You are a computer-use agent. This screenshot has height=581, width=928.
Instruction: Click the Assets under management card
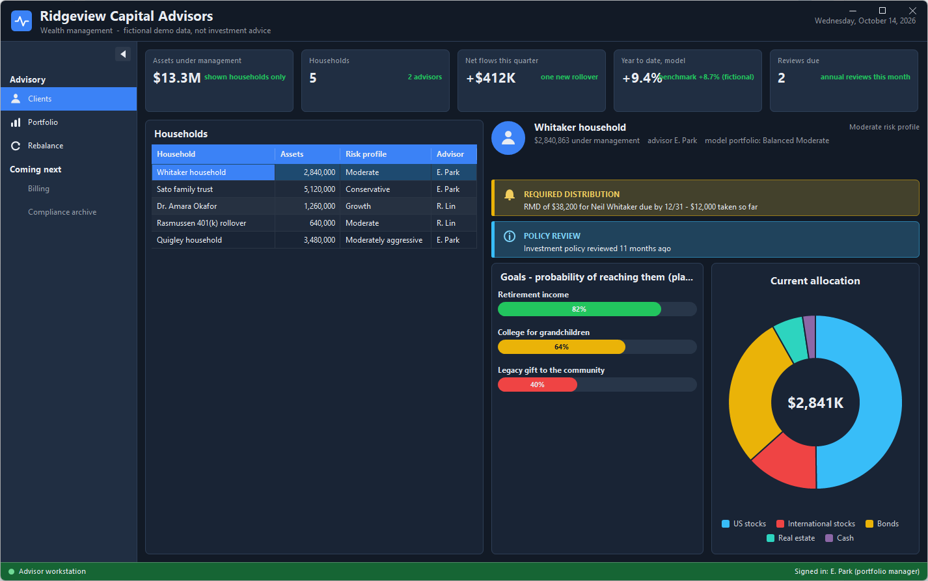point(219,81)
